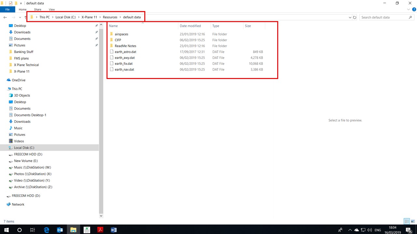
Task: Click the refresh button beside the address bar
Action: [355, 17]
